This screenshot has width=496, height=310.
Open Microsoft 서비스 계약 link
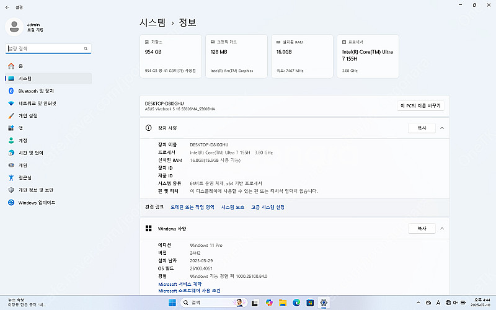point(180,284)
